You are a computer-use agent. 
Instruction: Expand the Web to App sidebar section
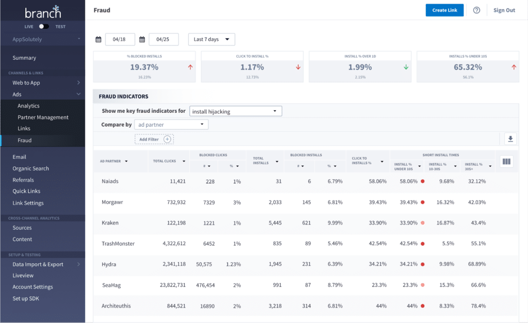(43, 82)
